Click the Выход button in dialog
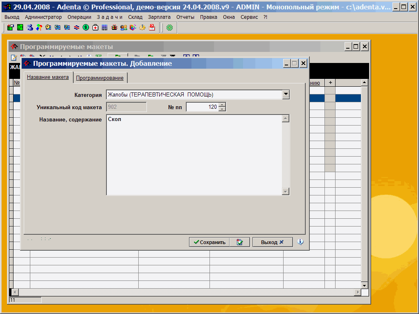The image size is (419, 314). [x=272, y=242]
